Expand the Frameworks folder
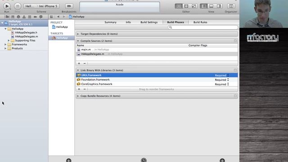 (x=5, y=45)
